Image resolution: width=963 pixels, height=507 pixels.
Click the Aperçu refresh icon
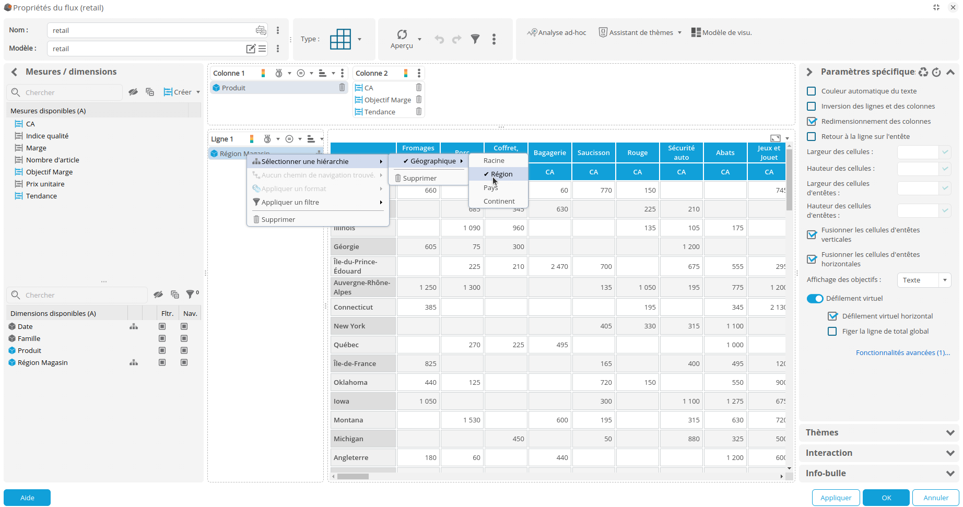(x=402, y=34)
